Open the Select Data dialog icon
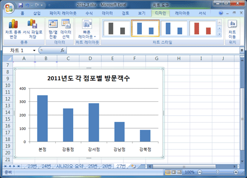The height and width of the screenshot is (178, 247). [x=66, y=24]
